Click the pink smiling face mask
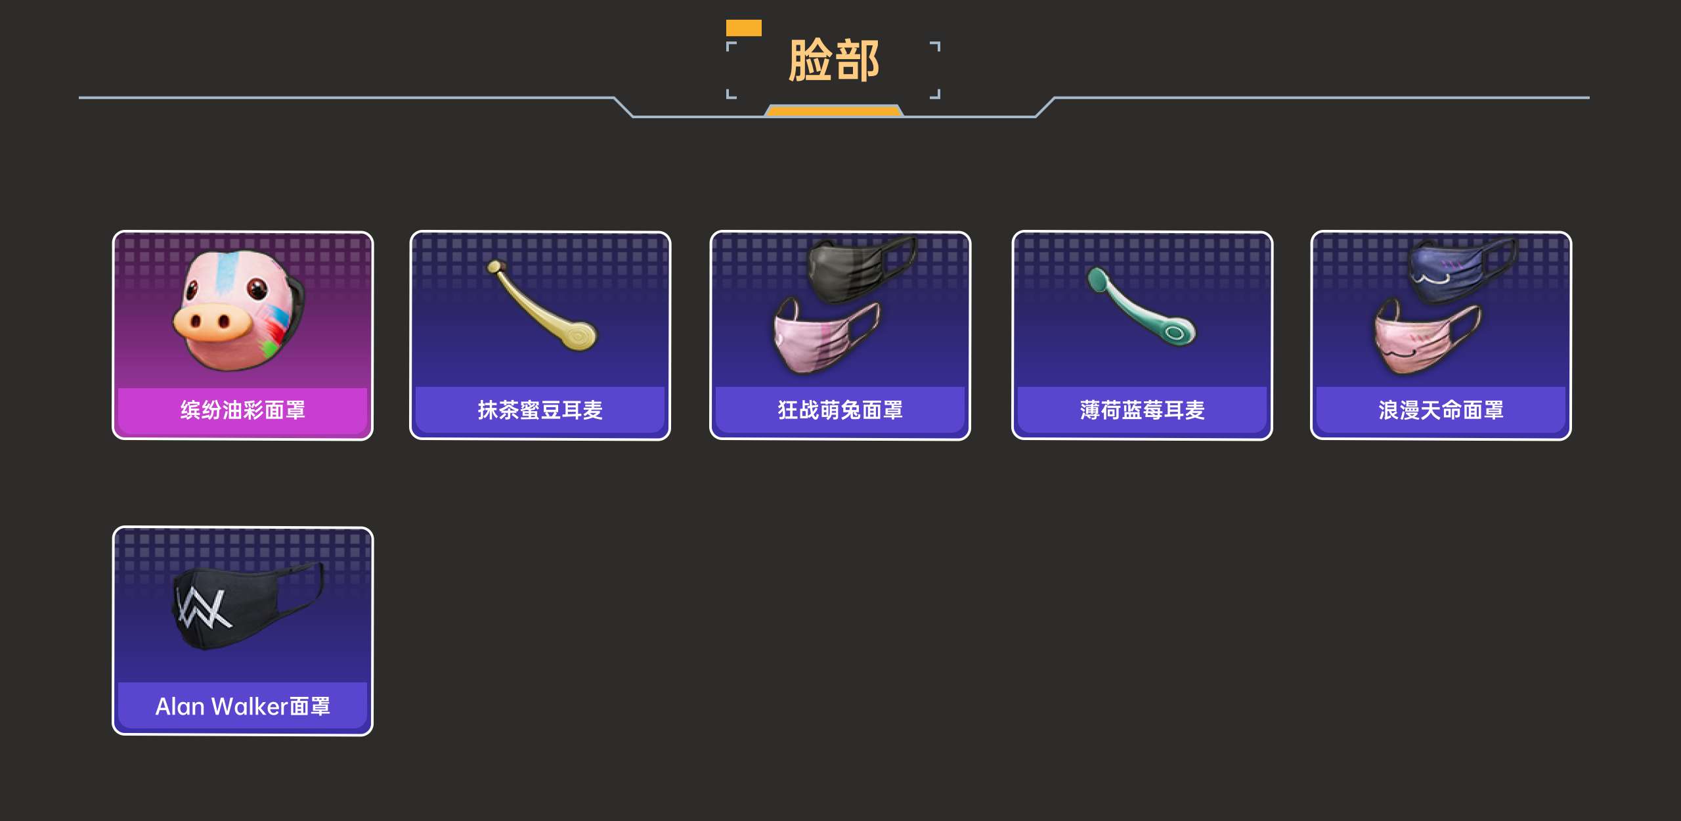This screenshot has width=1681, height=821. coord(1428,338)
